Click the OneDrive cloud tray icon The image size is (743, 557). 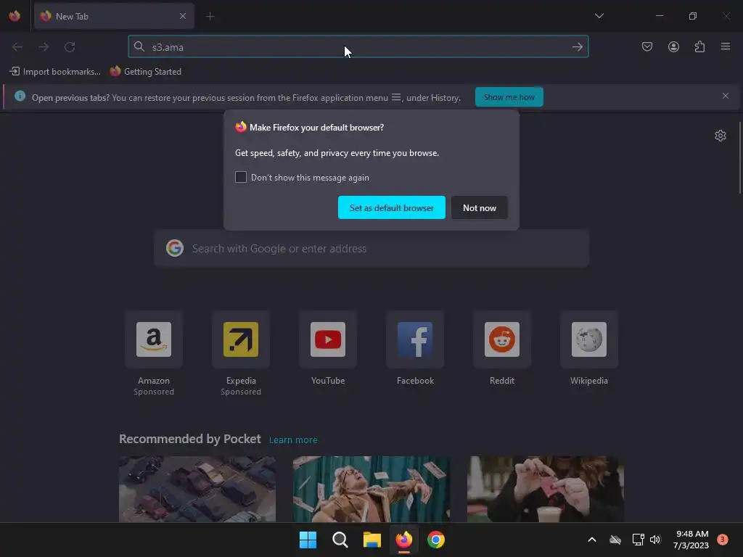pos(615,540)
